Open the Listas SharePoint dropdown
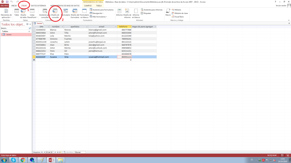The height and width of the screenshot is (163, 291). 32,13
